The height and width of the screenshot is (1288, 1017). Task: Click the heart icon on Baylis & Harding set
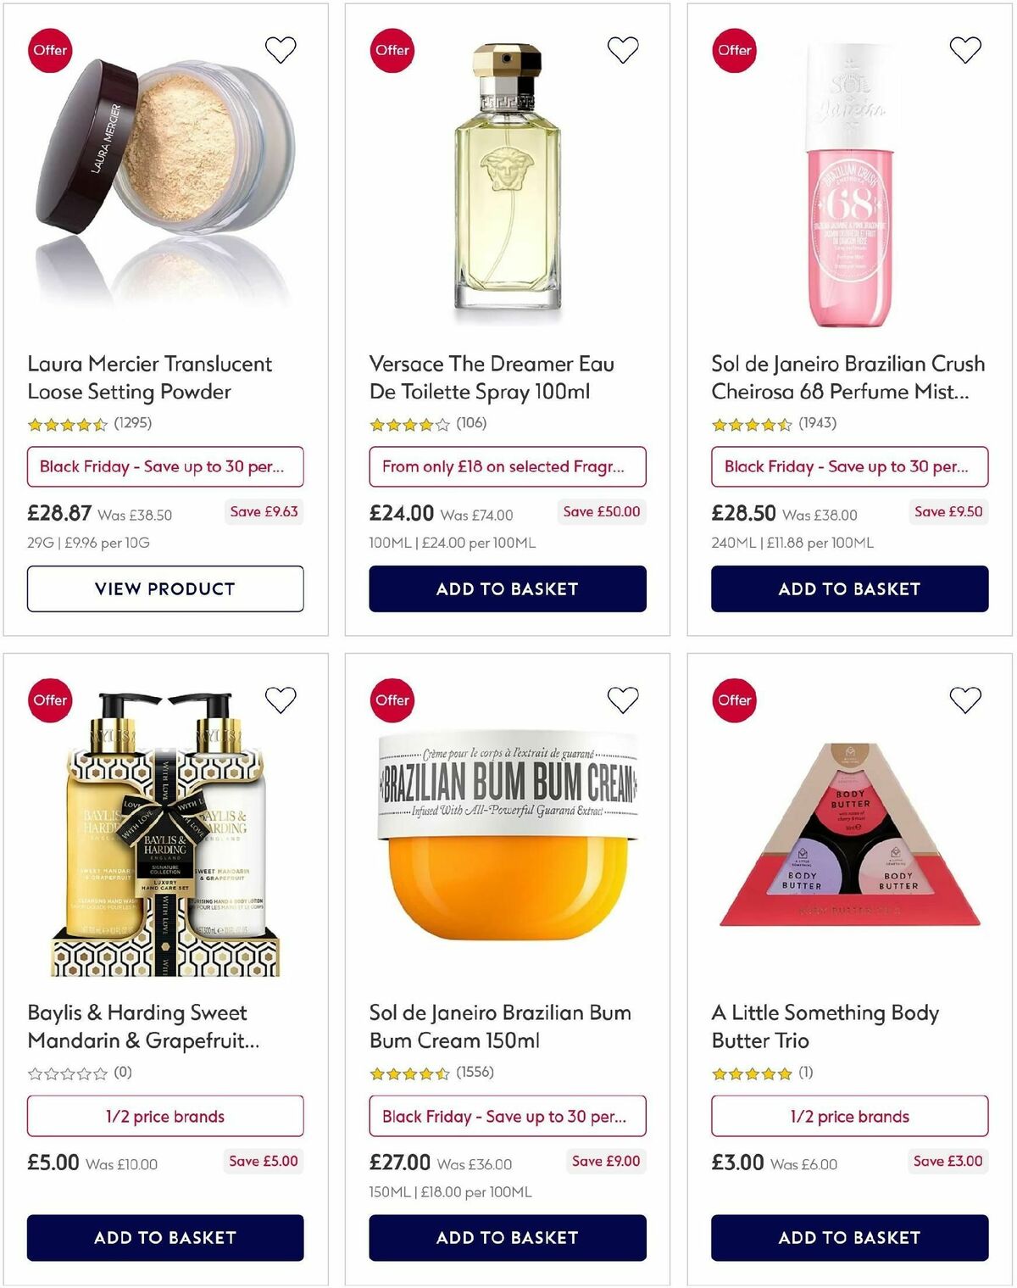(x=281, y=700)
